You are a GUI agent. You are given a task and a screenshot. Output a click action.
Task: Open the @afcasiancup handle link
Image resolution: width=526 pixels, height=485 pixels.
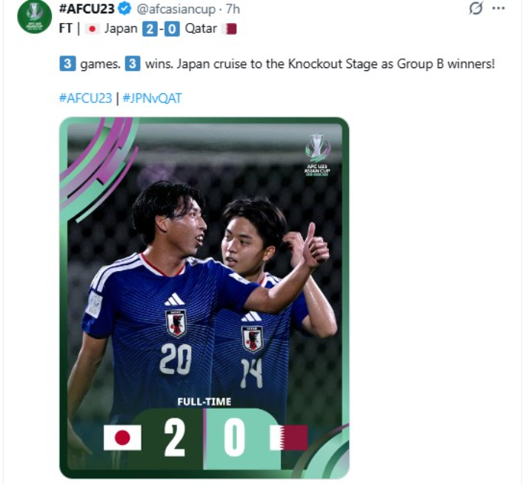(176, 10)
